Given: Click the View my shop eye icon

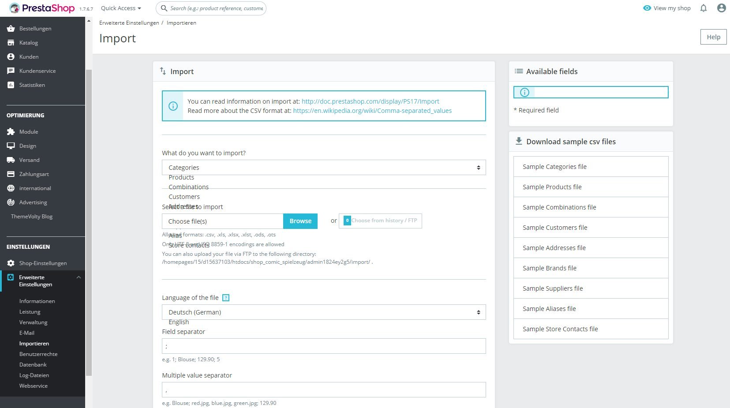Looking at the screenshot, I should click(x=647, y=8).
